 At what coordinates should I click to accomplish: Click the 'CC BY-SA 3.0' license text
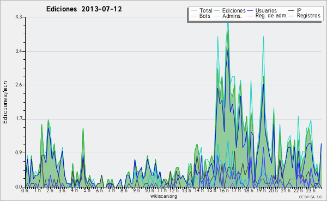coord(310,197)
